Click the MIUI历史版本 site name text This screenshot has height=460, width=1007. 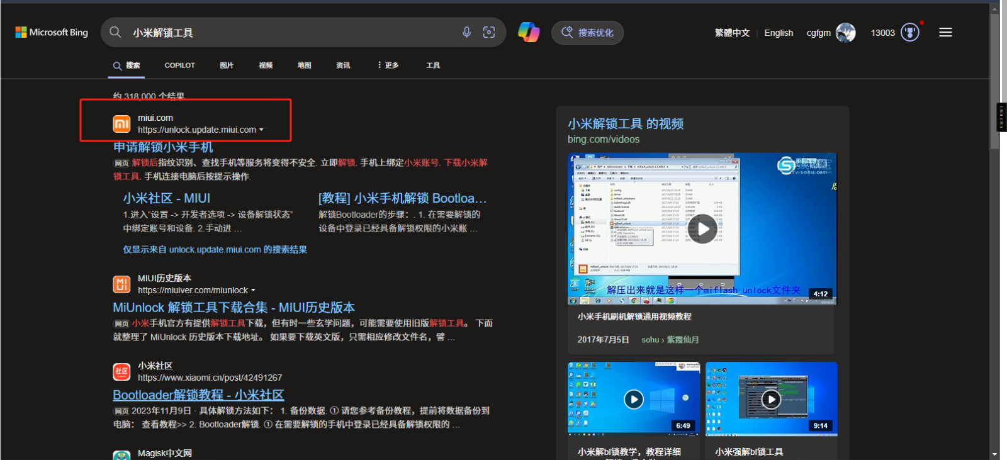[165, 278]
